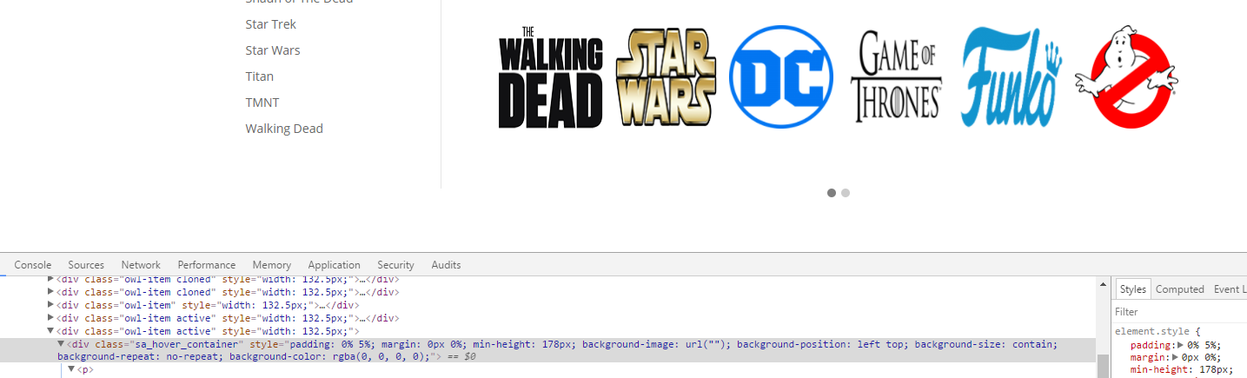Screen dimensions: 1247x378
Task: Open the Performance tab
Action: point(207,265)
